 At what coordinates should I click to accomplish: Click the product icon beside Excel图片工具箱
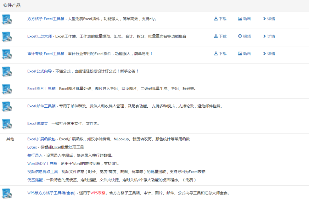7,89
